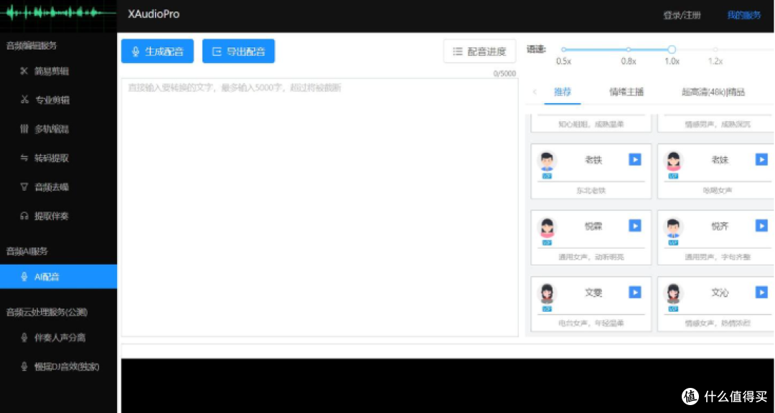
Task: Set speech speed to 0.5x
Action: [563, 49]
